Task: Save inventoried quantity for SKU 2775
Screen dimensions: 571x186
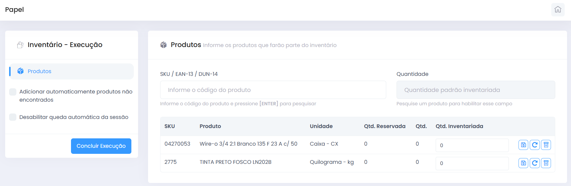Action: coord(523,163)
